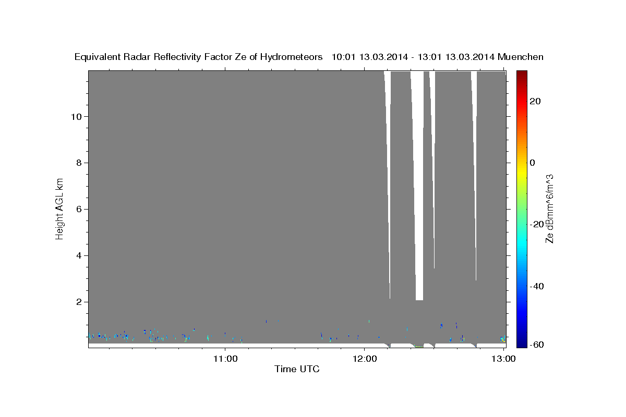The width and height of the screenshot is (626, 417).
Task: Select the 12:00 time tick label
Action: [364, 359]
